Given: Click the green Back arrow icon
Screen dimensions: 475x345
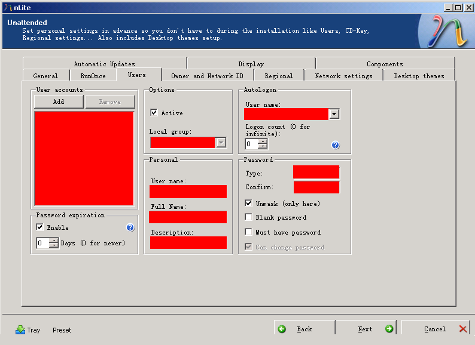Looking at the screenshot, I should point(282,329).
